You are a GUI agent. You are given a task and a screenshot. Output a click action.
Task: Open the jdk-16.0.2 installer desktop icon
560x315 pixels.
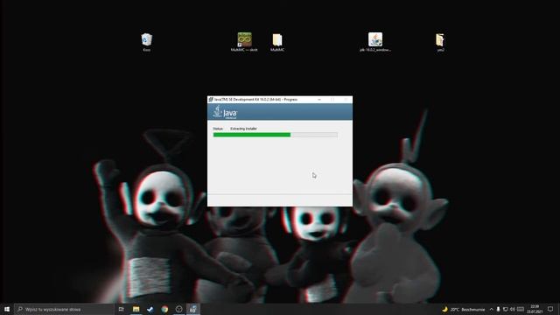pyautogui.click(x=375, y=42)
